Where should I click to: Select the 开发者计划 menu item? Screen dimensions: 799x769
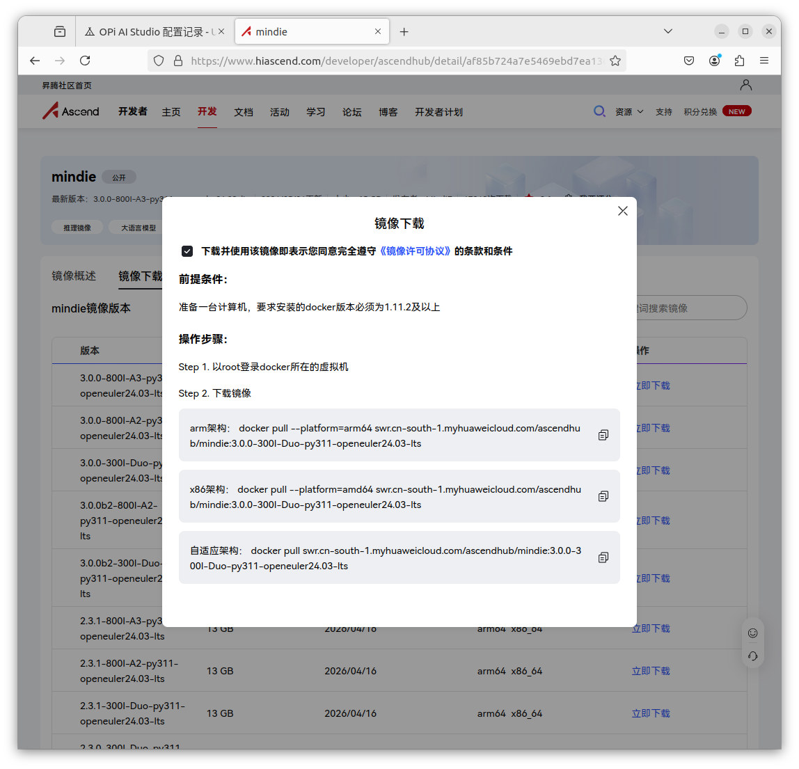tap(438, 112)
